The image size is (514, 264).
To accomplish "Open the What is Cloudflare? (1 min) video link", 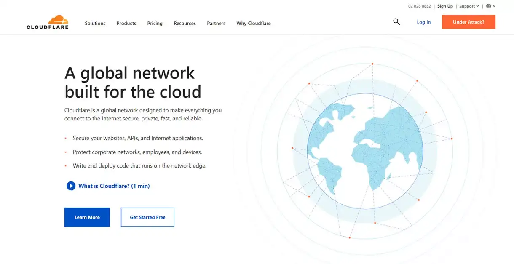I will point(114,186).
